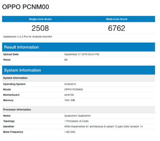Click the multi-core score value 6762

[117, 28]
